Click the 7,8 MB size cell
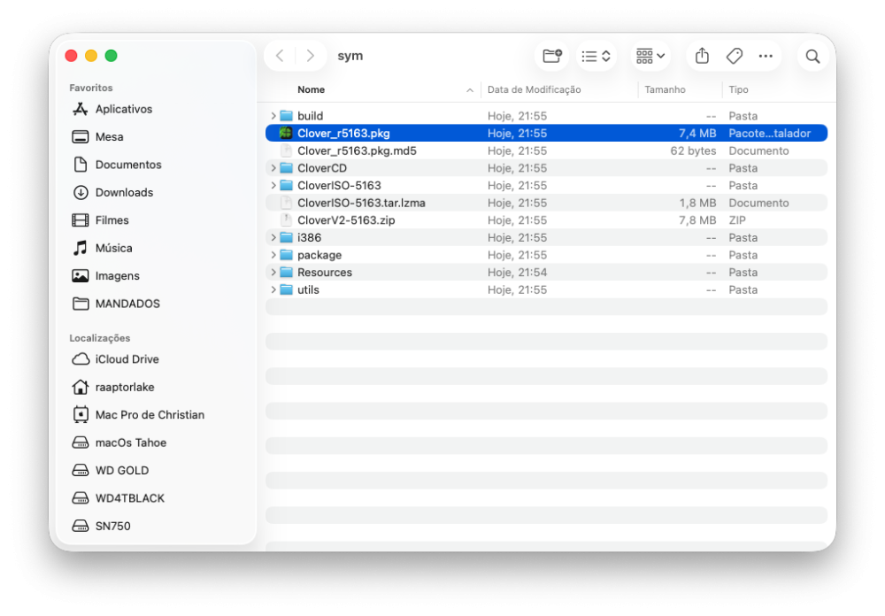 point(697,220)
